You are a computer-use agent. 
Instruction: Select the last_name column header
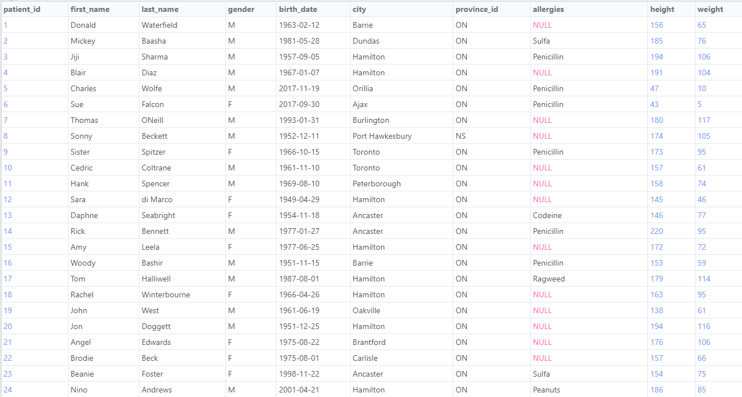[x=160, y=9]
